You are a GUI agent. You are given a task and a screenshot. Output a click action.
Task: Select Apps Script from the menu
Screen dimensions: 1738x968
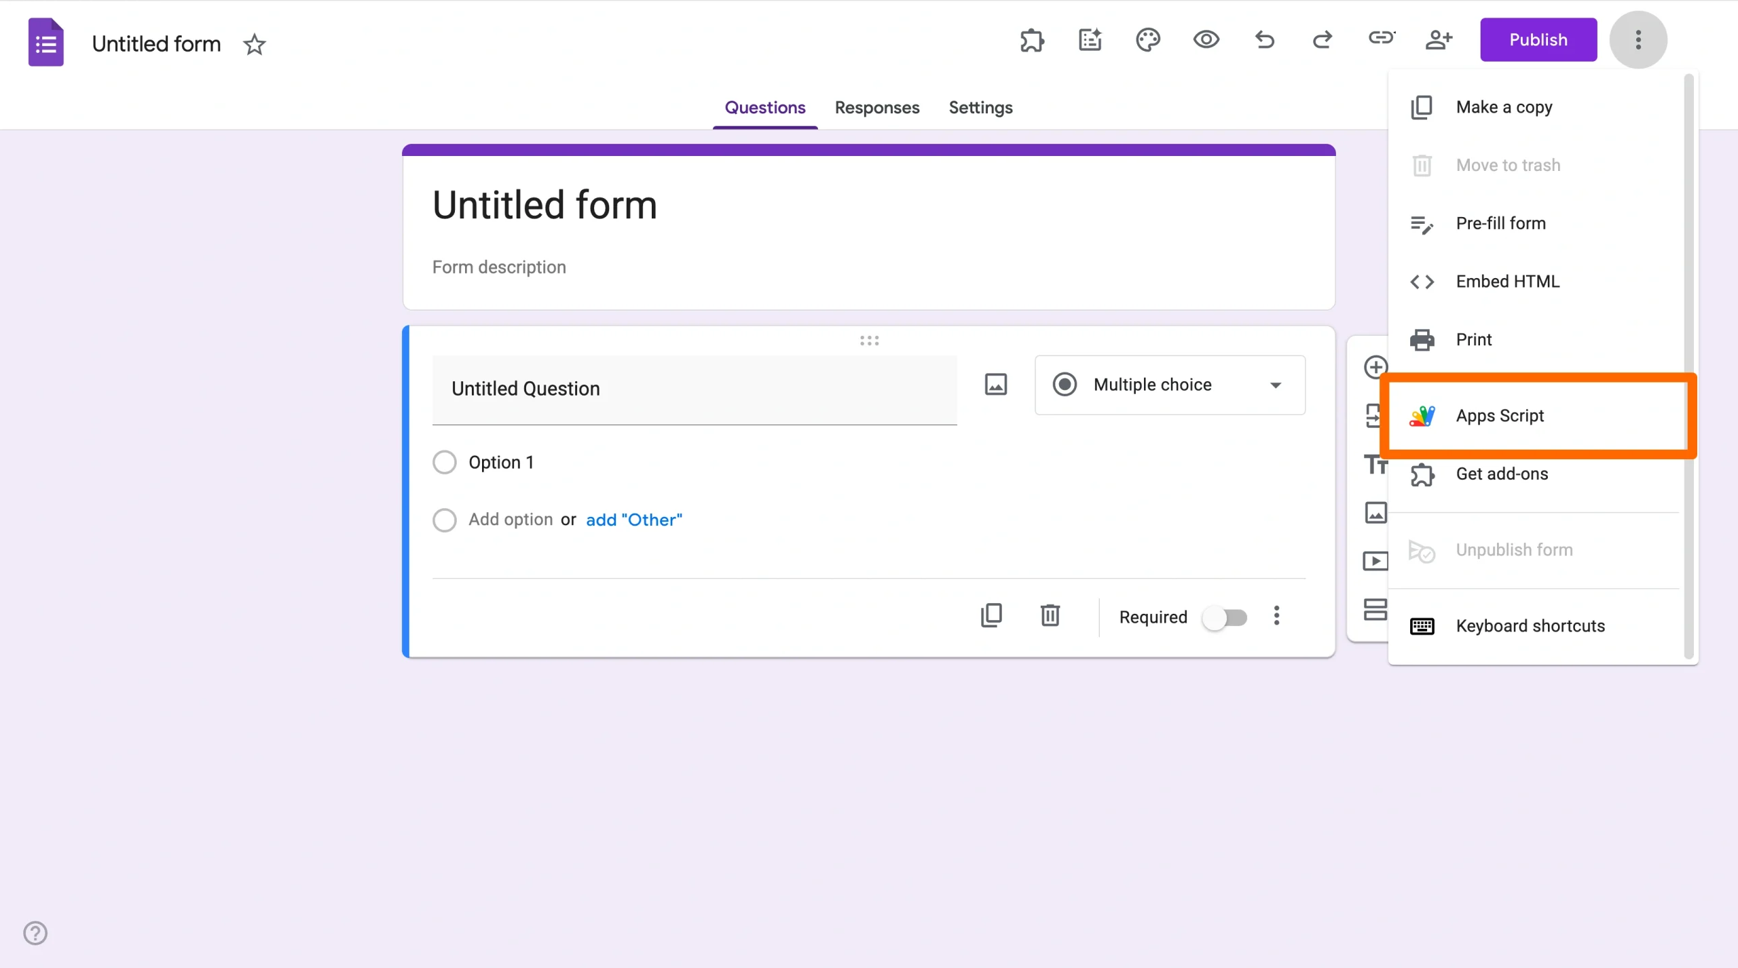tap(1500, 415)
